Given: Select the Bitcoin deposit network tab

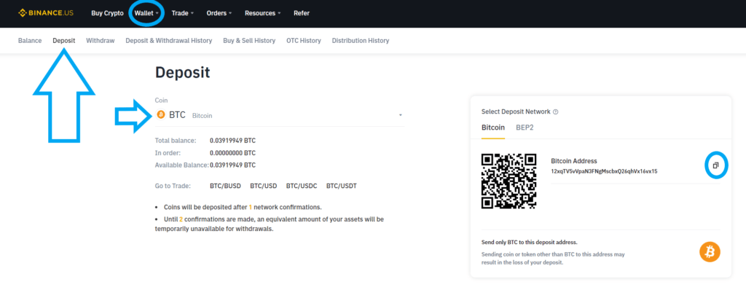Looking at the screenshot, I should pyautogui.click(x=493, y=128).
